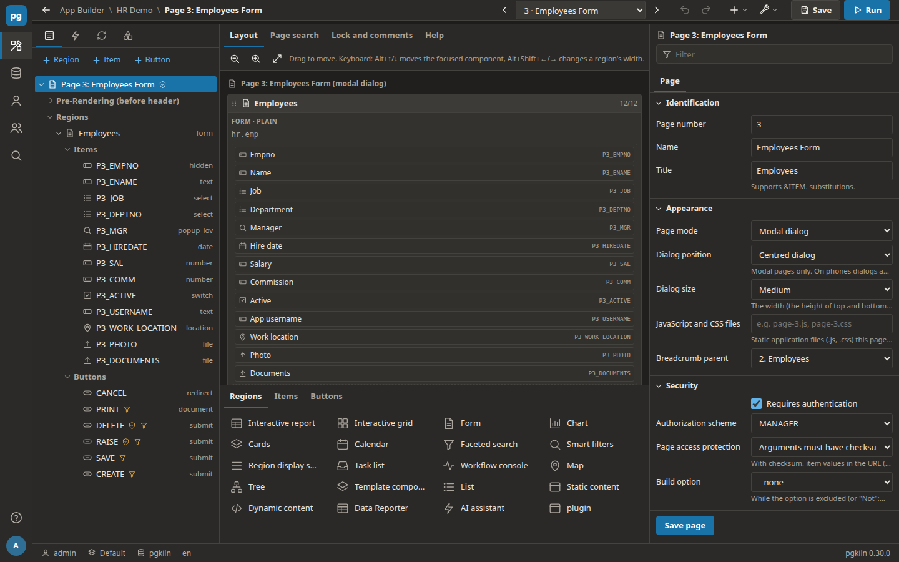Go to previous page chevron
This screenshot has width=899, height=562.
click(x=504, y=11)
